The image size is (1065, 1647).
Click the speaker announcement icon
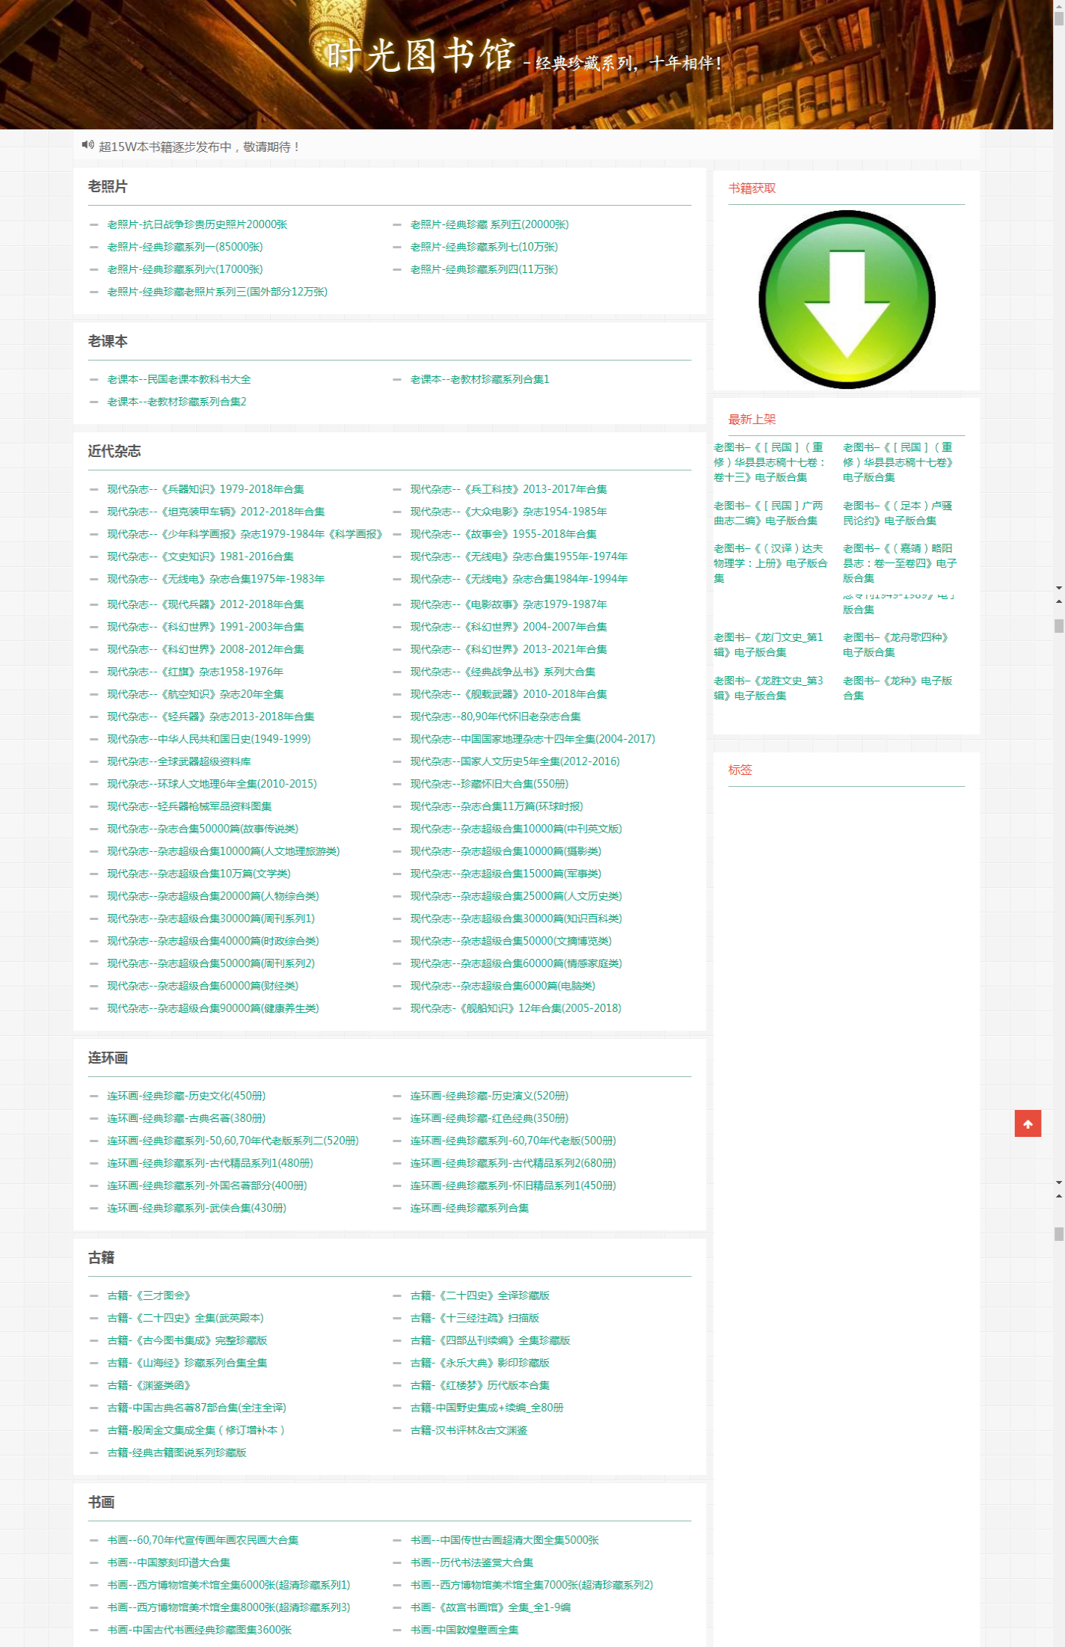[x=88, y=145]
